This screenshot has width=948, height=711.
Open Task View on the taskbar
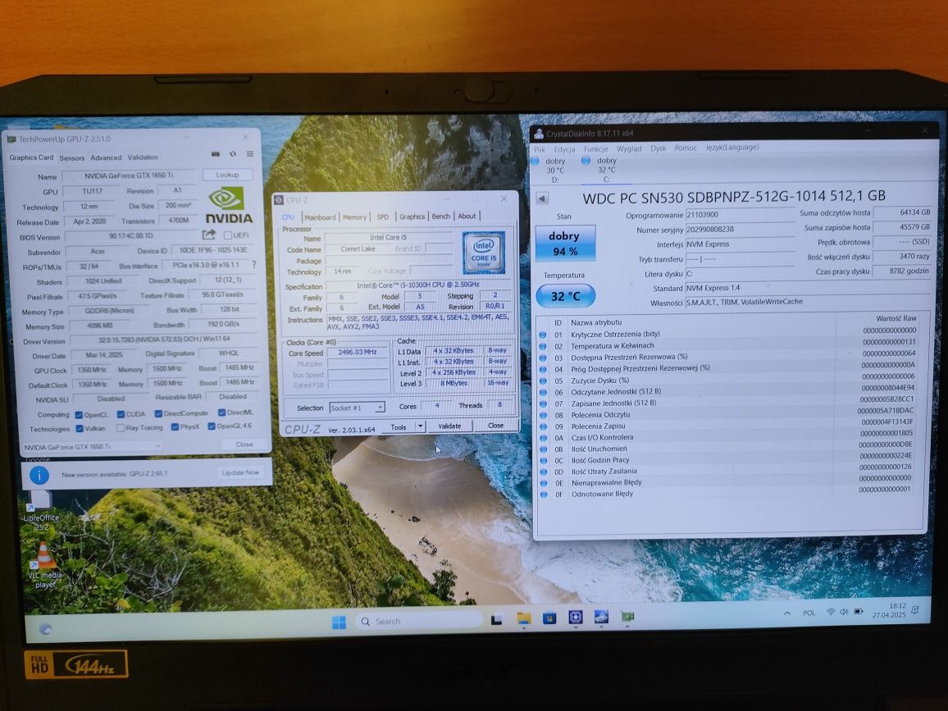click(x=496, y=620)
